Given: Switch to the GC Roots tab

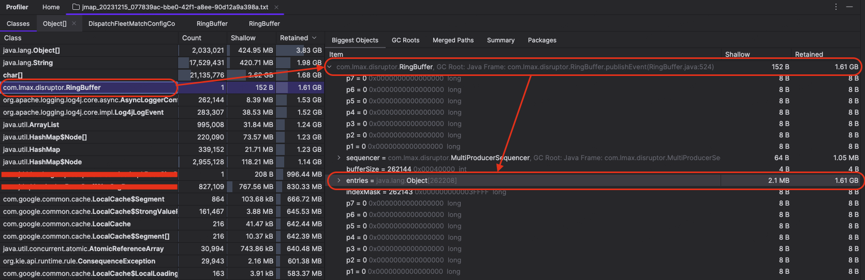Looking at the screenshot, I should [405, 40].
